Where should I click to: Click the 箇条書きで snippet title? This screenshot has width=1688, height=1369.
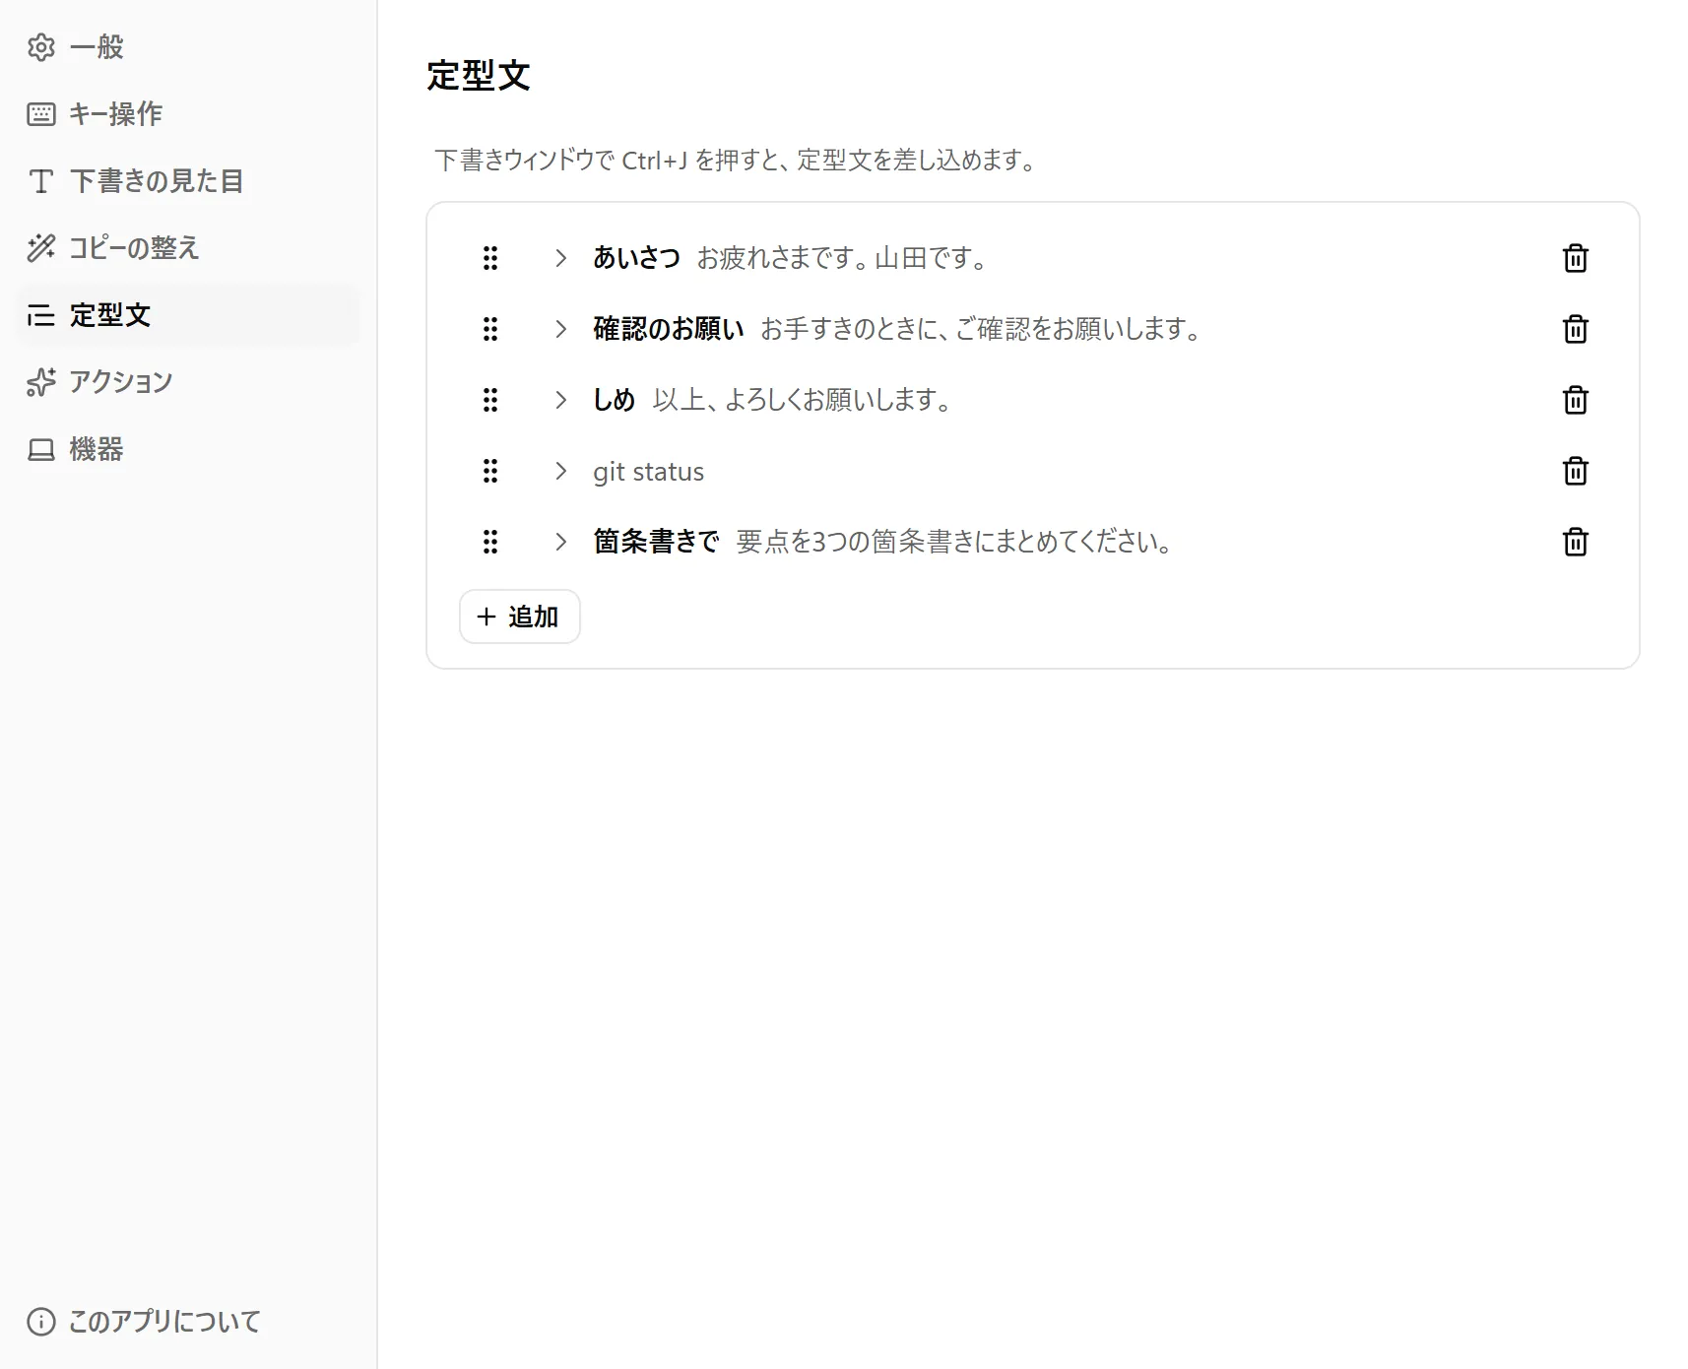click(656, 542)
